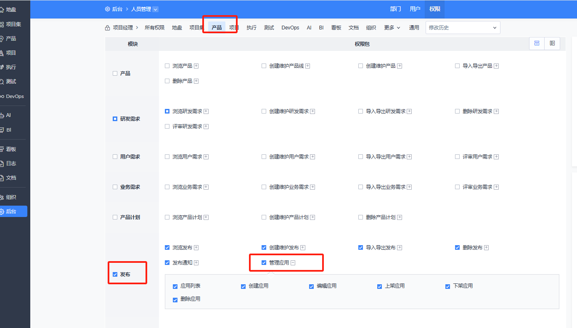Open the 执行 tab in the permission row

[251, 28]
